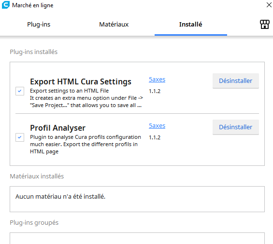This screenshot has height=244, width=273.
Task: Click the Export HTML Cura Settings title
Action: click(x=81, y=81)
